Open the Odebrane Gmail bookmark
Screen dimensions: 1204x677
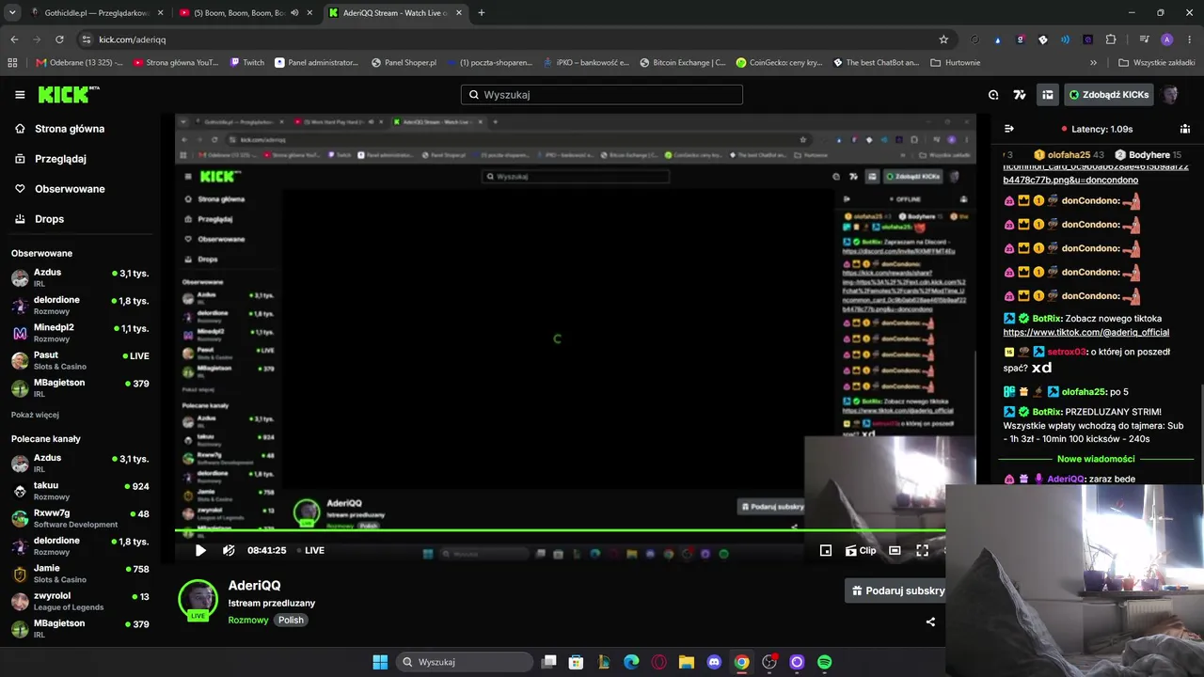click(x=80, y=63)
